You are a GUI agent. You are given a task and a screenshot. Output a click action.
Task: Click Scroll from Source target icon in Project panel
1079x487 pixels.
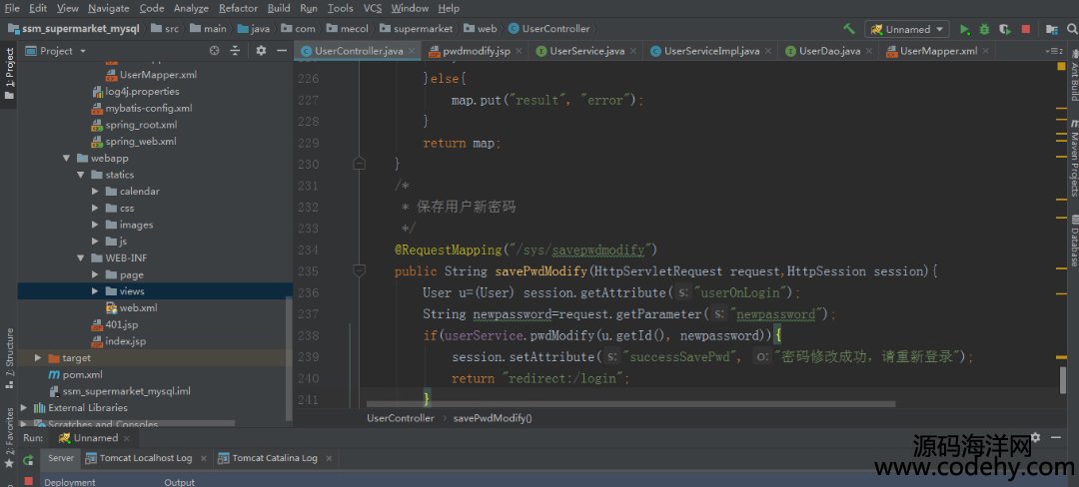coord(215,51)
